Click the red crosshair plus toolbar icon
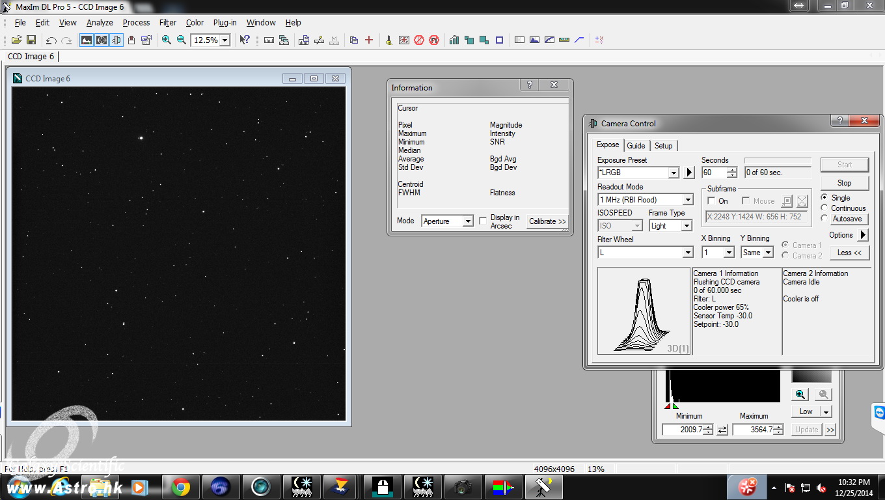The image size is (885, 500). (x=369, y=40)
